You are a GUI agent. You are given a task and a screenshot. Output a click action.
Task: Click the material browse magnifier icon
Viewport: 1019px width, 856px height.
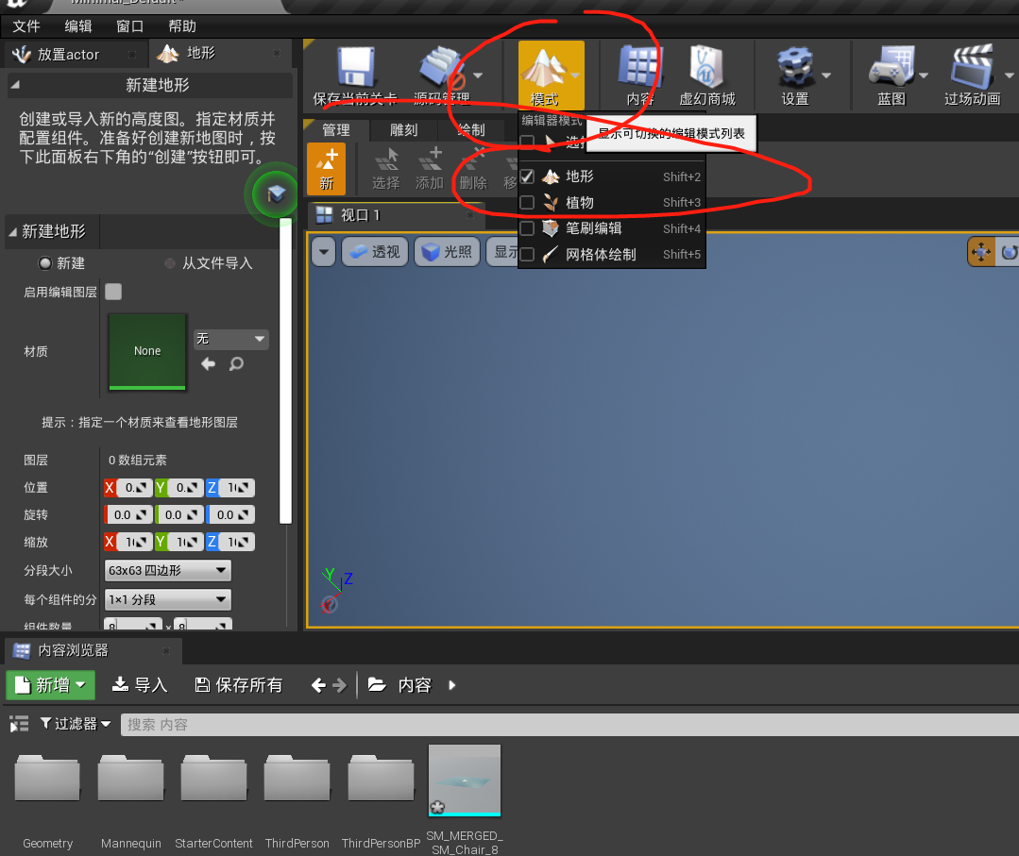pos(236,363)
